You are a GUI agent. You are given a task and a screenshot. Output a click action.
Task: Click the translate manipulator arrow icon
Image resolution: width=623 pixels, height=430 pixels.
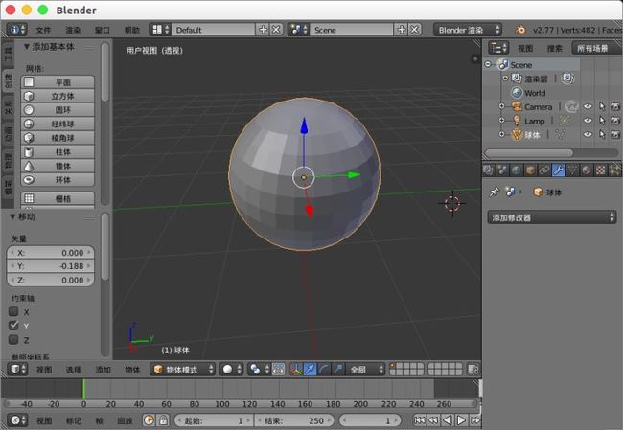coord(310,370)
